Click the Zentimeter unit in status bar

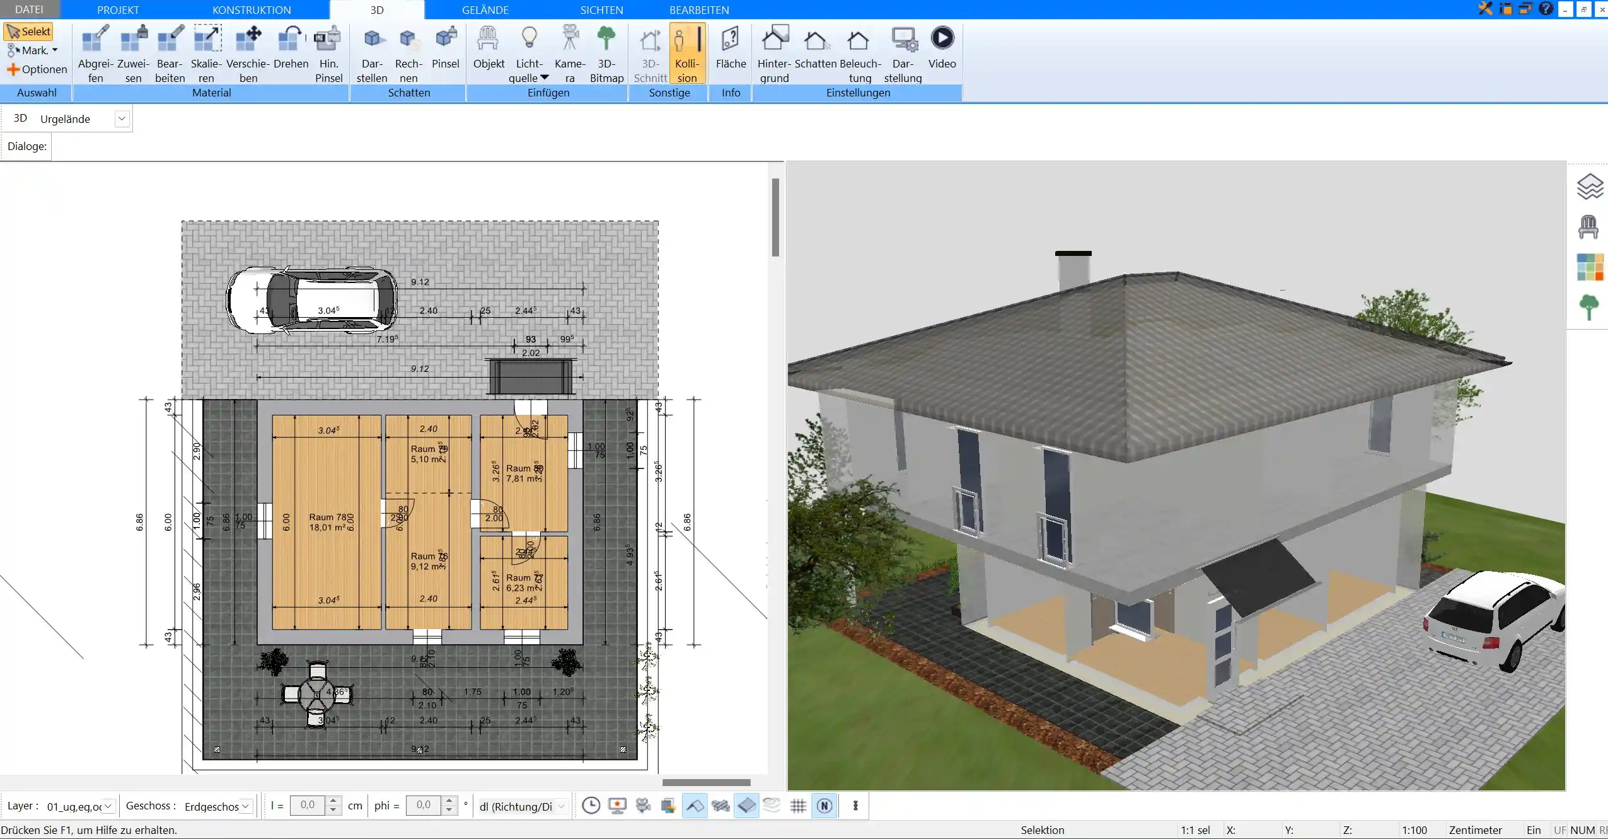pyautogui.click(x=1475, y=830)
